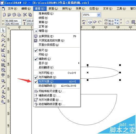
Task: Select the Graph Paper tool
Action: click(3, 65)
